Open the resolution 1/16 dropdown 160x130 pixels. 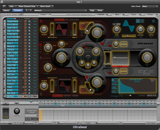click(55, 123)
